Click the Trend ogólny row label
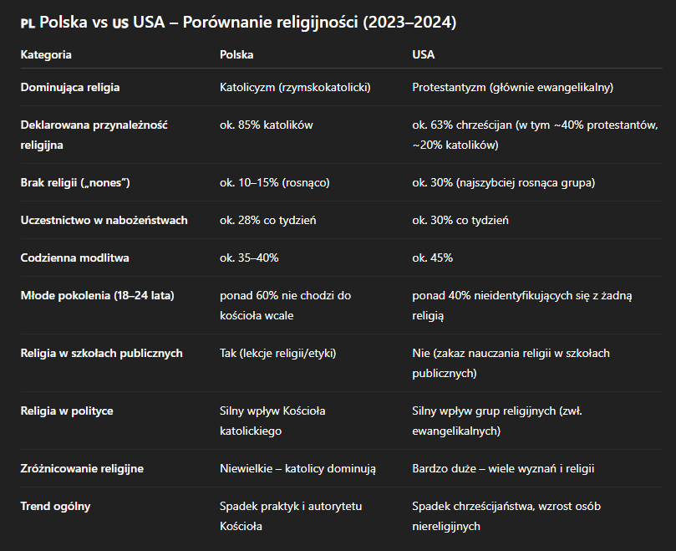The image size is (676, 551). (x=55, y=506)
